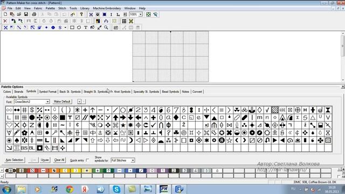Image resolution: width=345 pixels, height=194 pixels.
Task: Switch to the Colors tab
Action: [x=7, y=92]
